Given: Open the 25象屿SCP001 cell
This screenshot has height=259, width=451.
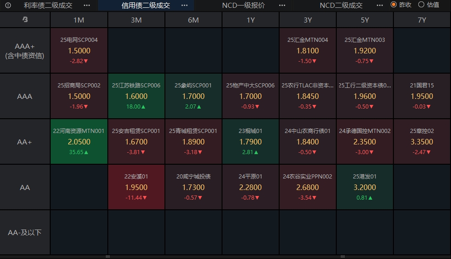Looking at the screenshot, I should (x=193, y=96).
